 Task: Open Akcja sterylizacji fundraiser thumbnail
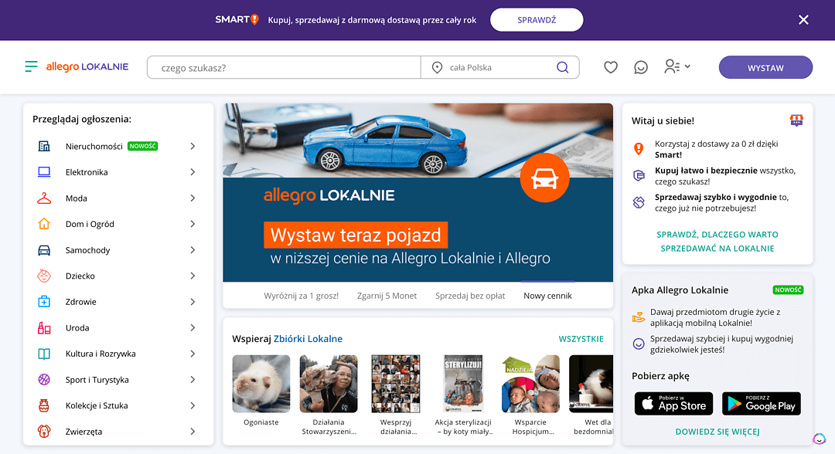pos(463,384)
